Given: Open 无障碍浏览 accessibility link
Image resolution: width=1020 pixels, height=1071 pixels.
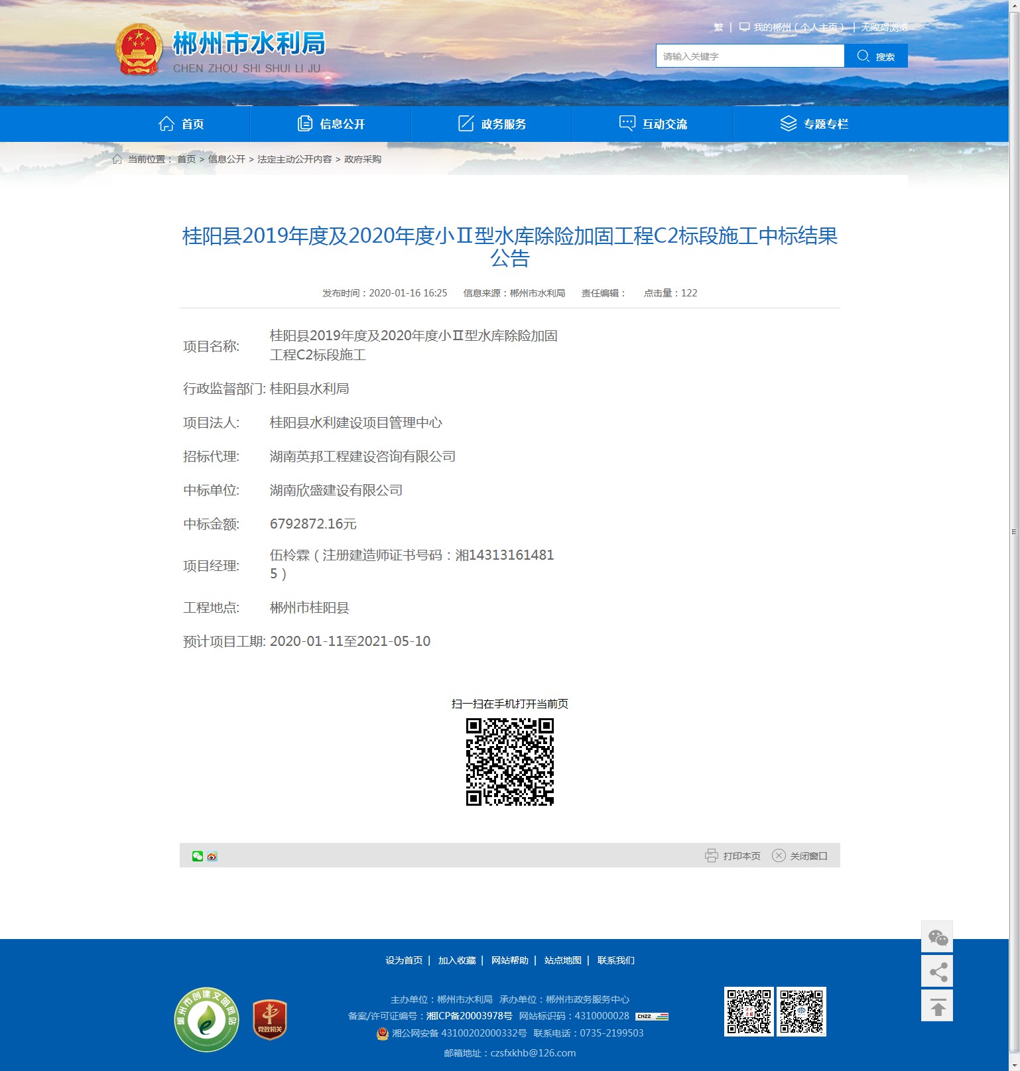Looking at the screenshot, I should tap(885, 27).
